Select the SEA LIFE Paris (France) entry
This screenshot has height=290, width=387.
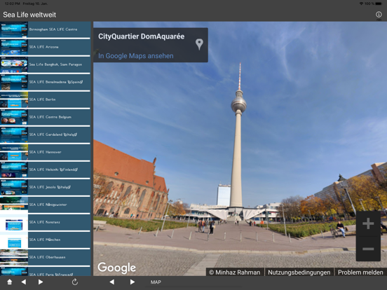click(x=45, y=272)
